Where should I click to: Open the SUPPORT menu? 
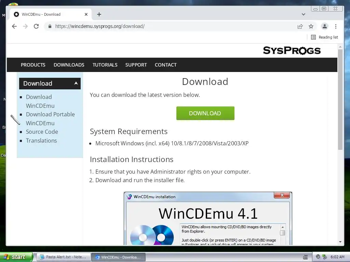coord(136,65)
